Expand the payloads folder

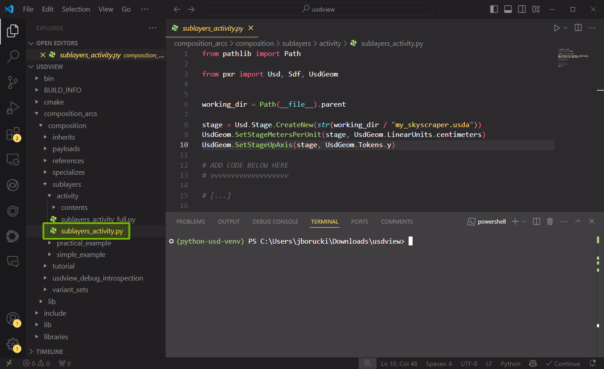pos(66,148)
